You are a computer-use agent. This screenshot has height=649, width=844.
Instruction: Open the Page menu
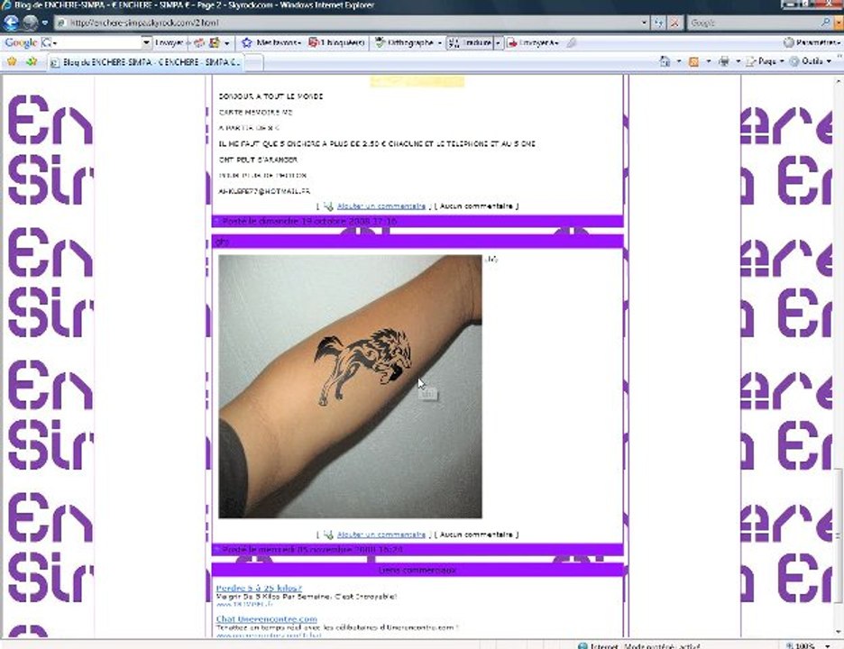[765, 61]
